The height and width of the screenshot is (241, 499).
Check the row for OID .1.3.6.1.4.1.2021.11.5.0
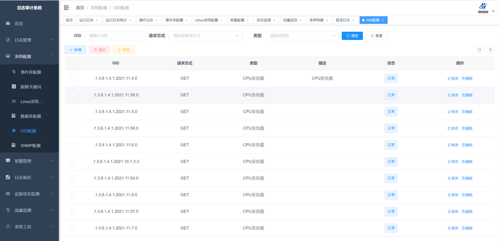(x=73, y=111)
